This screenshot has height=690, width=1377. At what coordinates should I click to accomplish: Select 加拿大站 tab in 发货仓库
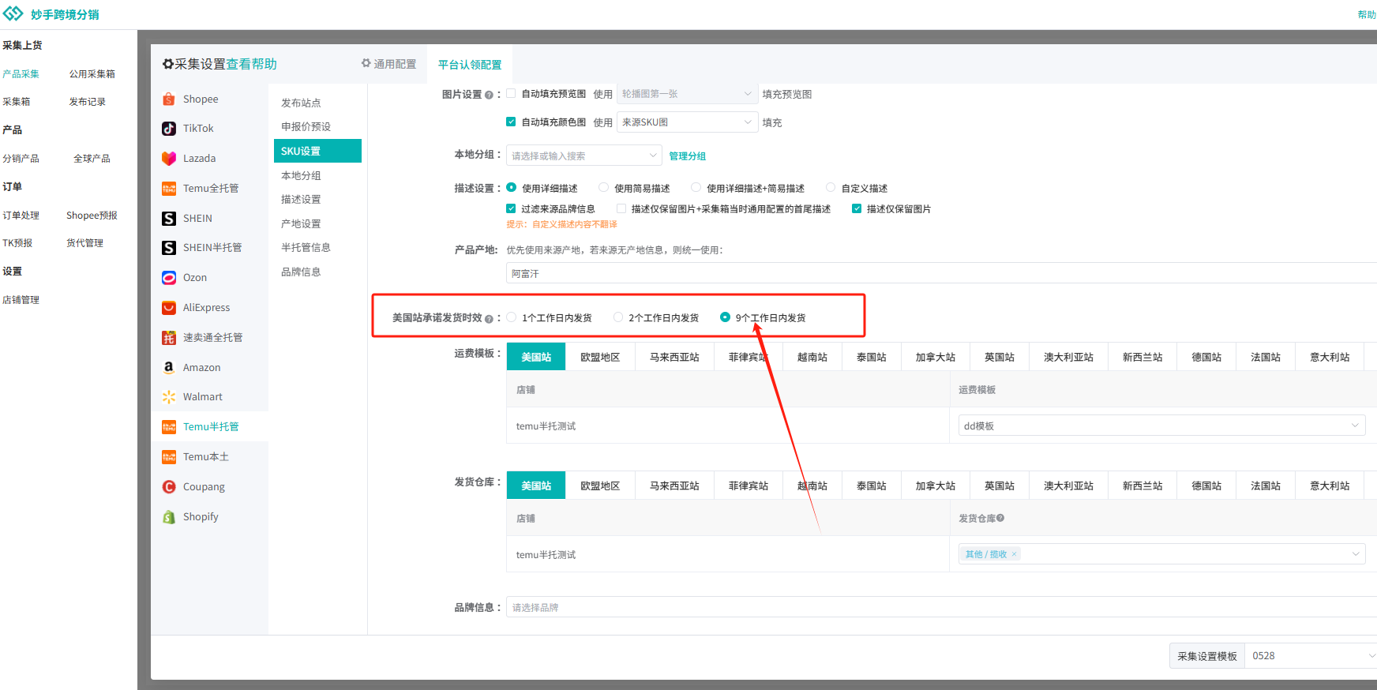936,486
